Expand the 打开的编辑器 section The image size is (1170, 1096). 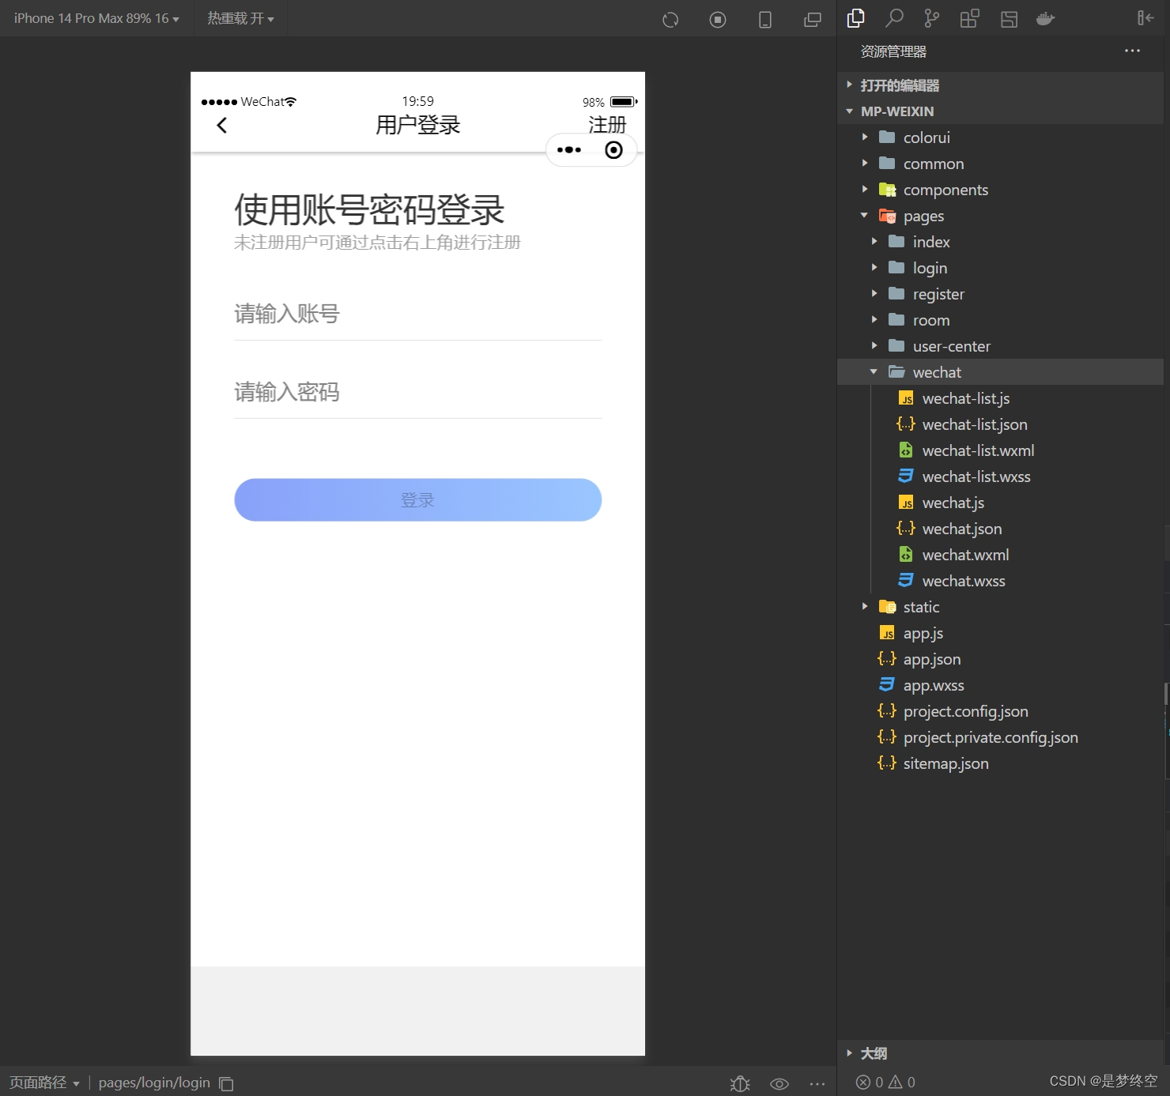point(1000,85)
